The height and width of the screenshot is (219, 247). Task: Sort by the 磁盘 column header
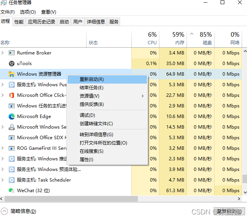click(x=201, y=39)
